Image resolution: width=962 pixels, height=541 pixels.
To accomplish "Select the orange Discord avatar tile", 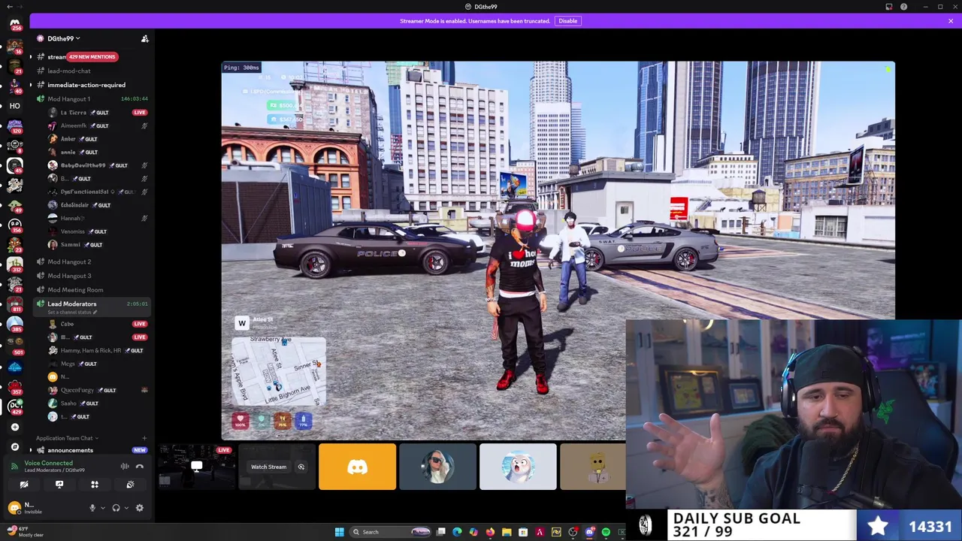I will pyautogui.click(x=357, y=467).
